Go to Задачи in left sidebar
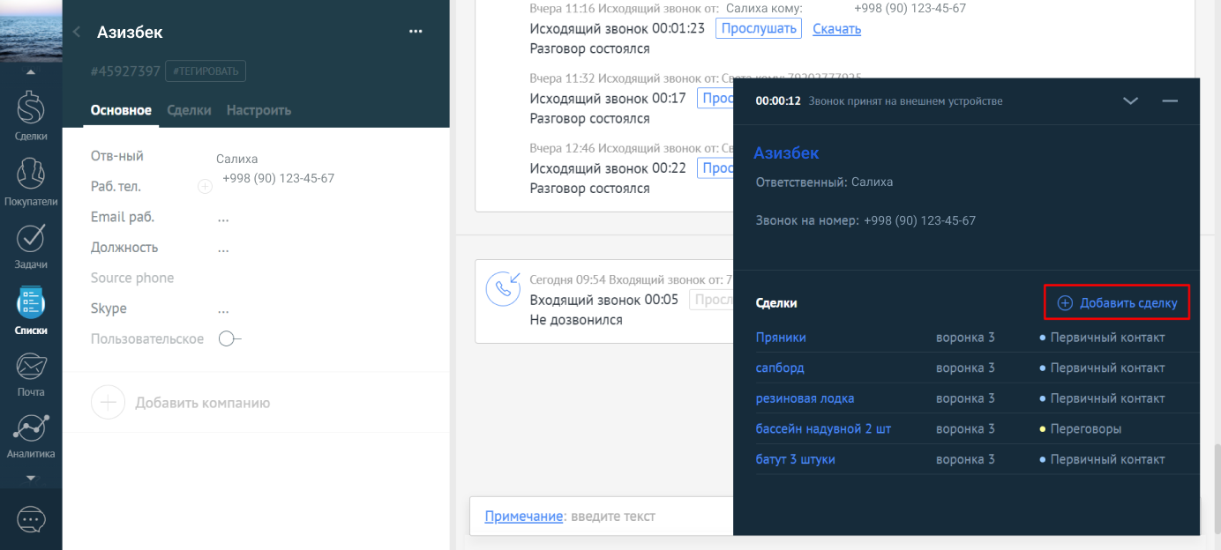The image size is (1221, 550). coord(31,244)
